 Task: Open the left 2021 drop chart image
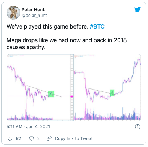(38, 87)
